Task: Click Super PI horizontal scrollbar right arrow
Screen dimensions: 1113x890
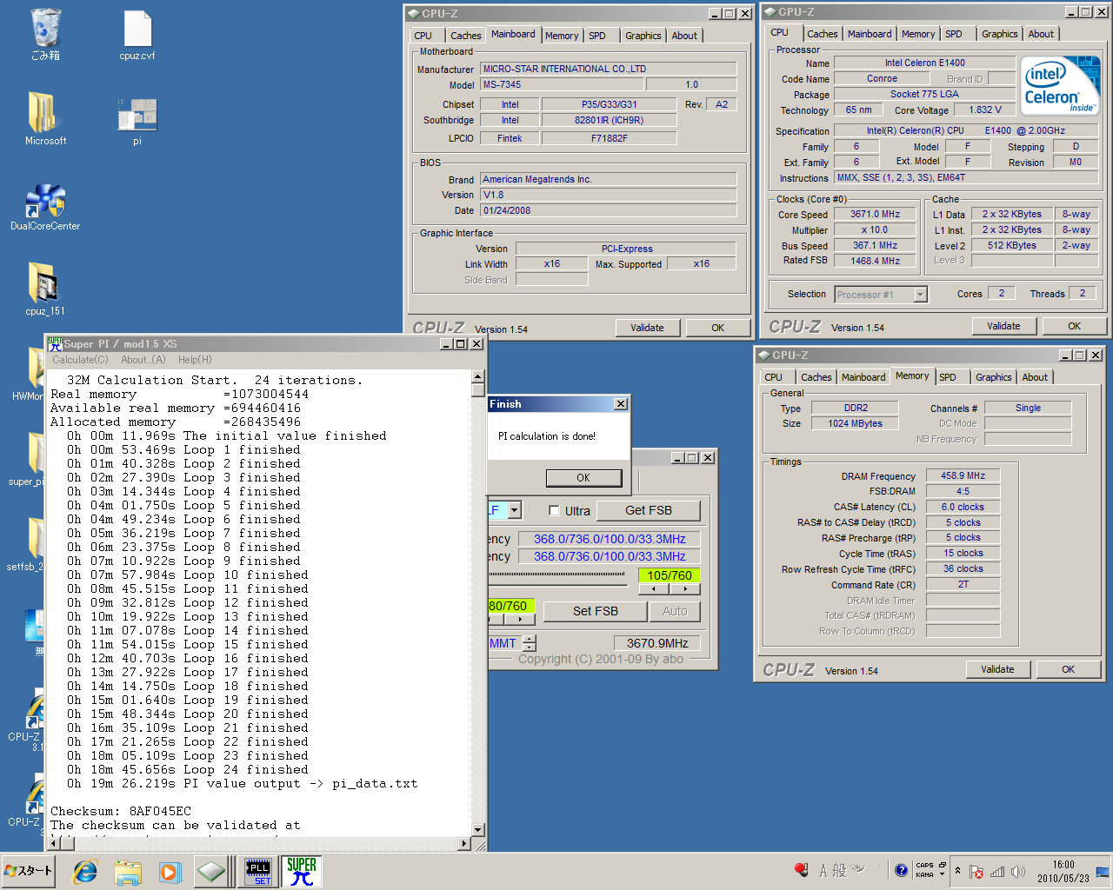Action: [x=464, y=843]
